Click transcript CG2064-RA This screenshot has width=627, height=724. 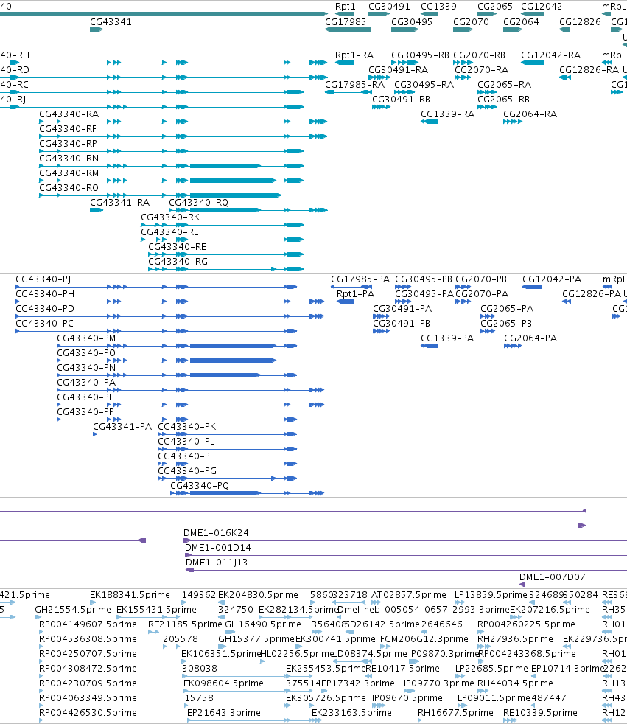click(x=530, y=114)
